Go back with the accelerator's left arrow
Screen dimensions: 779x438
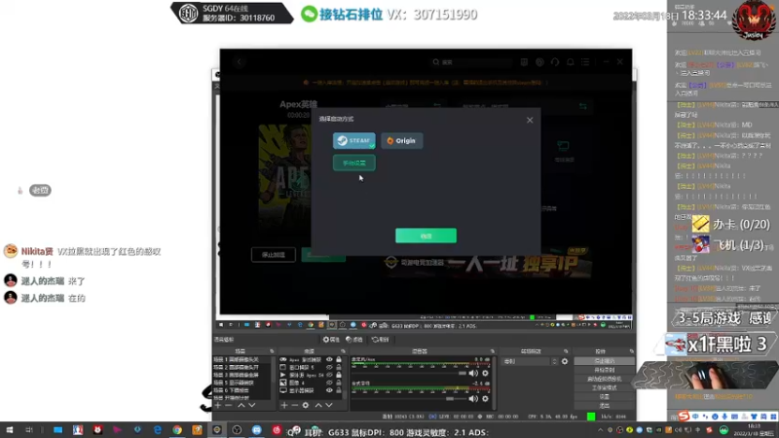click(240, 62)
